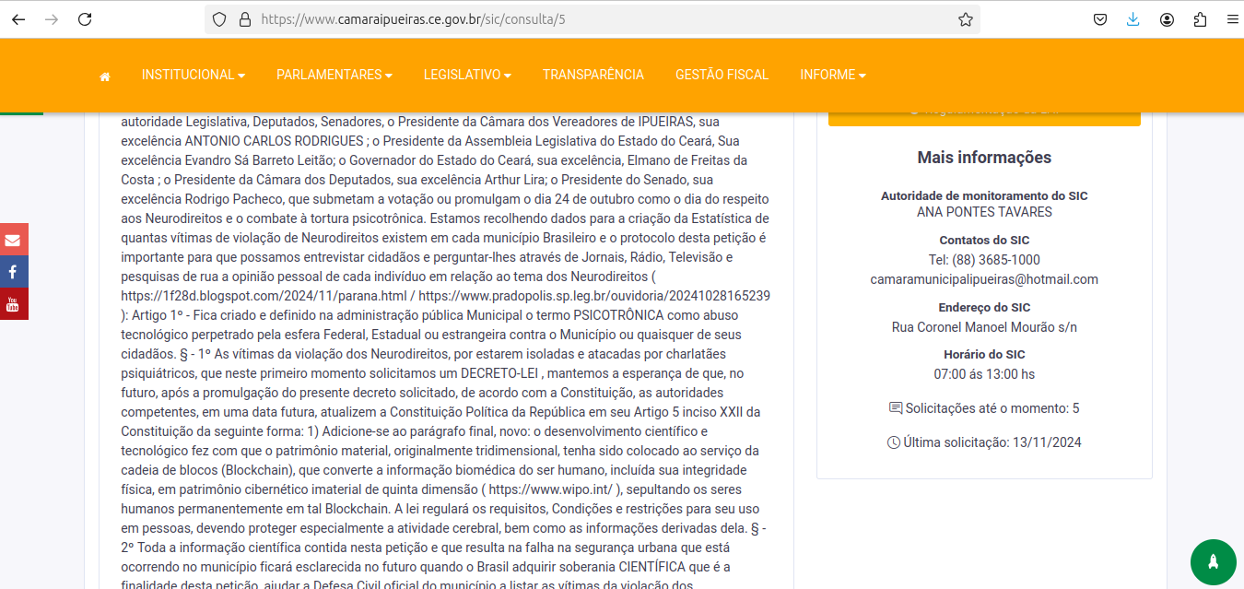Click the 1f28d.blogspot.com URL in the text
Screen dimensions: 1244x589
[264, 296]
